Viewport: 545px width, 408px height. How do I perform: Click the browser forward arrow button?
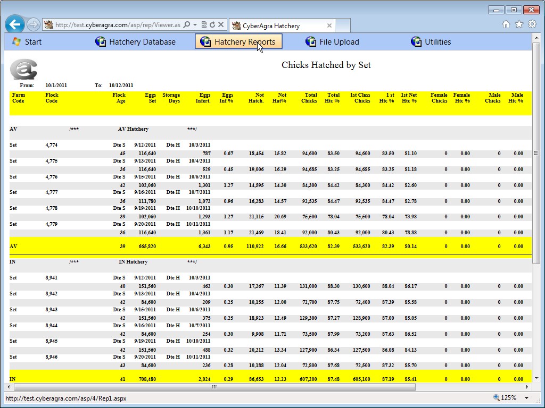click(x=33, y=24)
